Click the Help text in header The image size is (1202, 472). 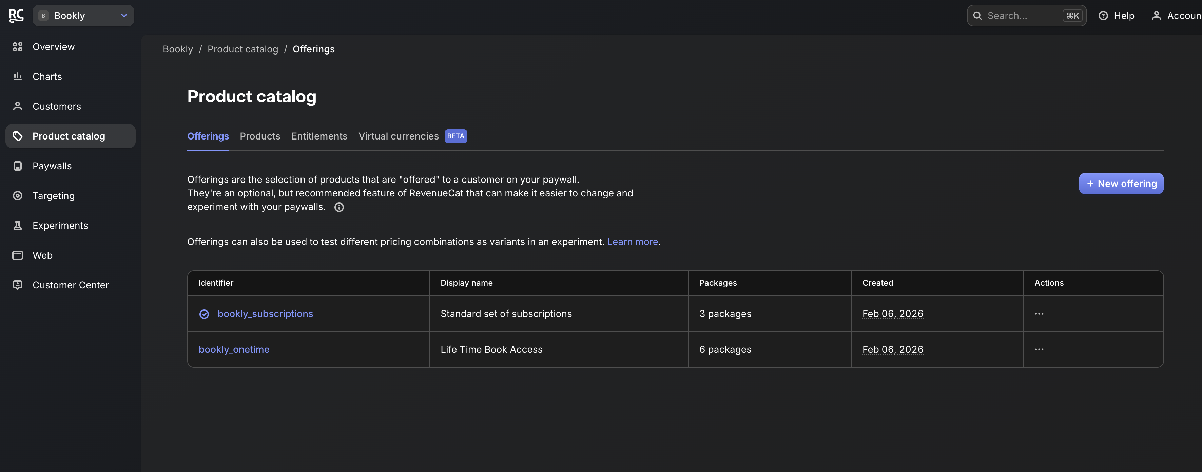[x=1124, y=16]
